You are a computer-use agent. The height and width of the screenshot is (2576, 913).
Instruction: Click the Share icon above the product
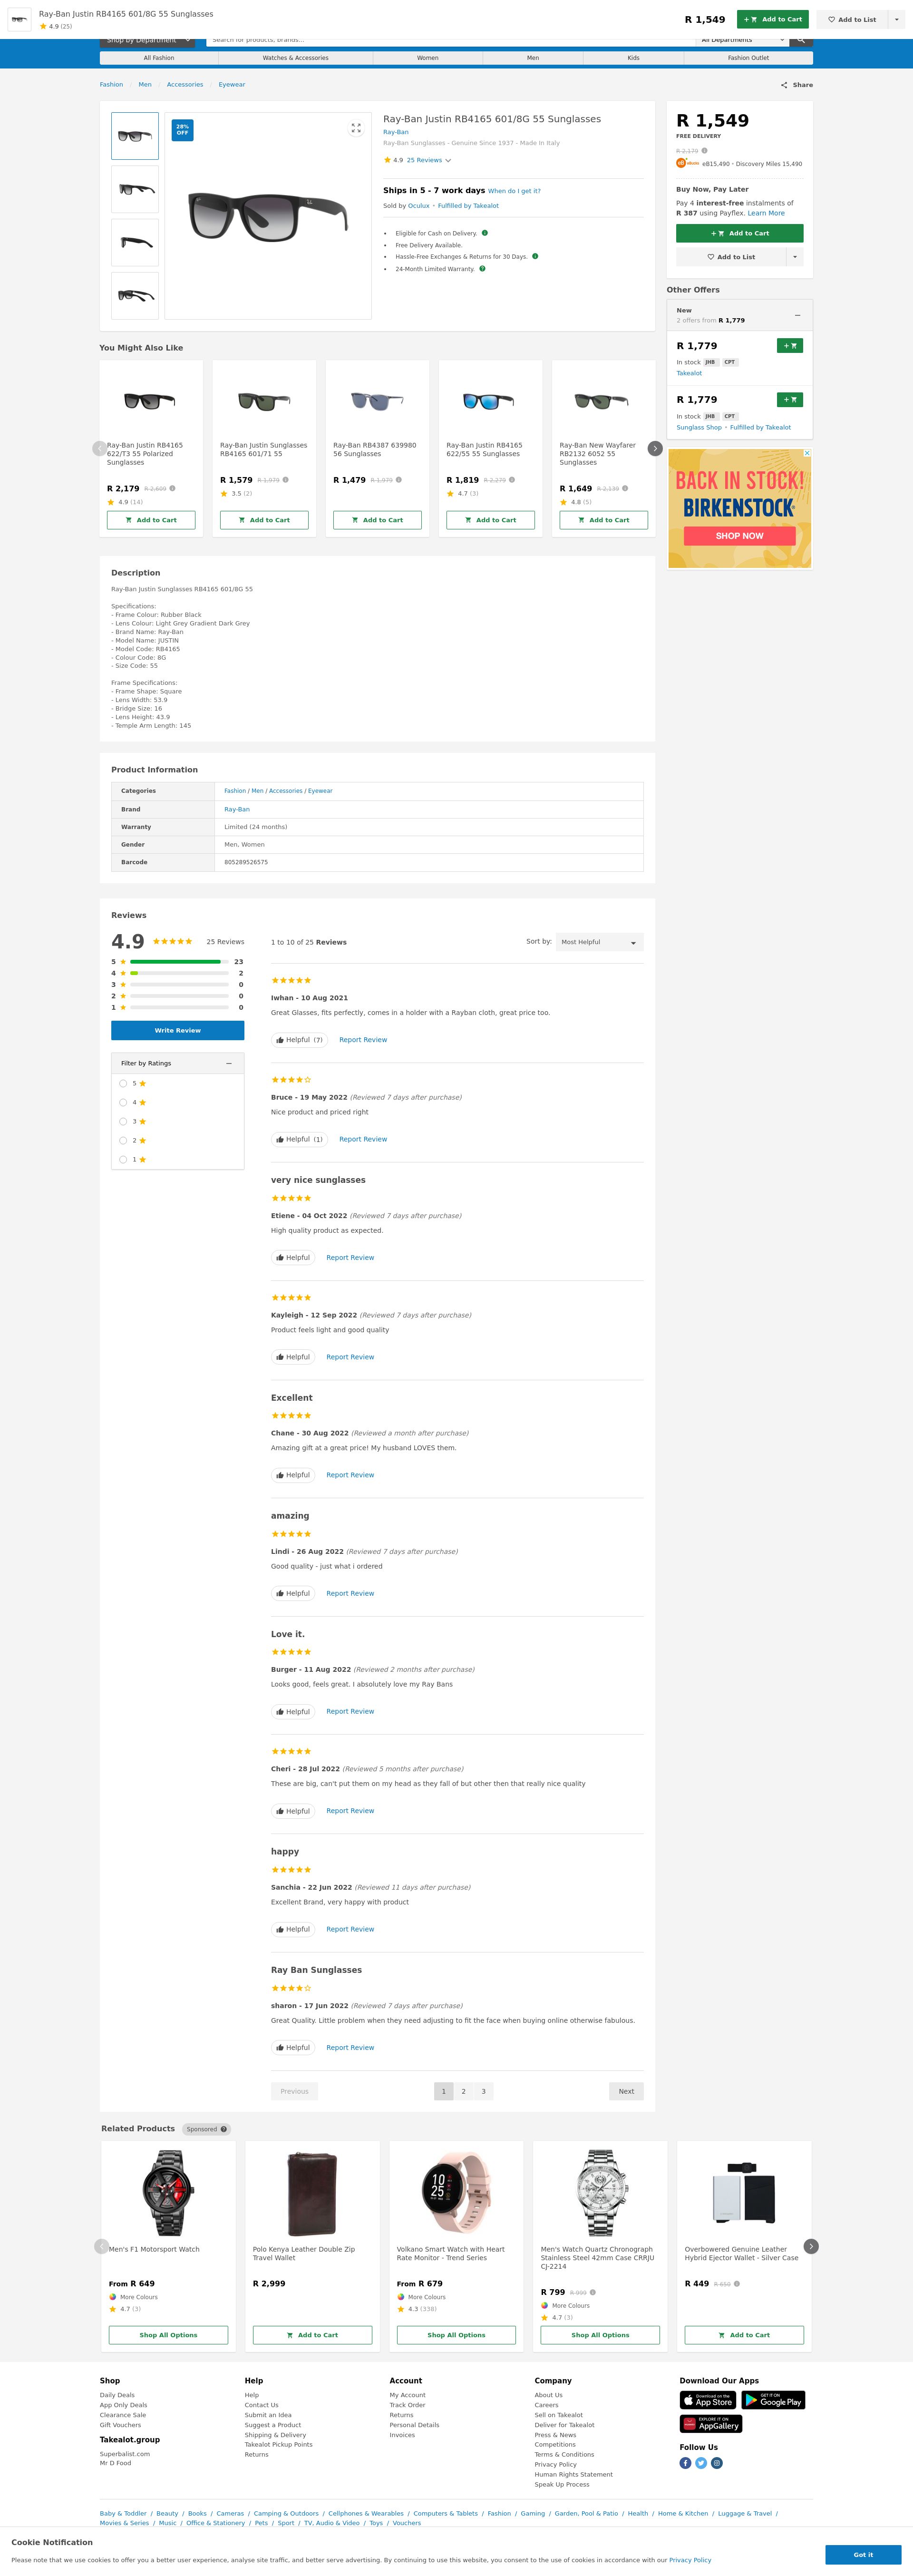[x=784, y=85]
